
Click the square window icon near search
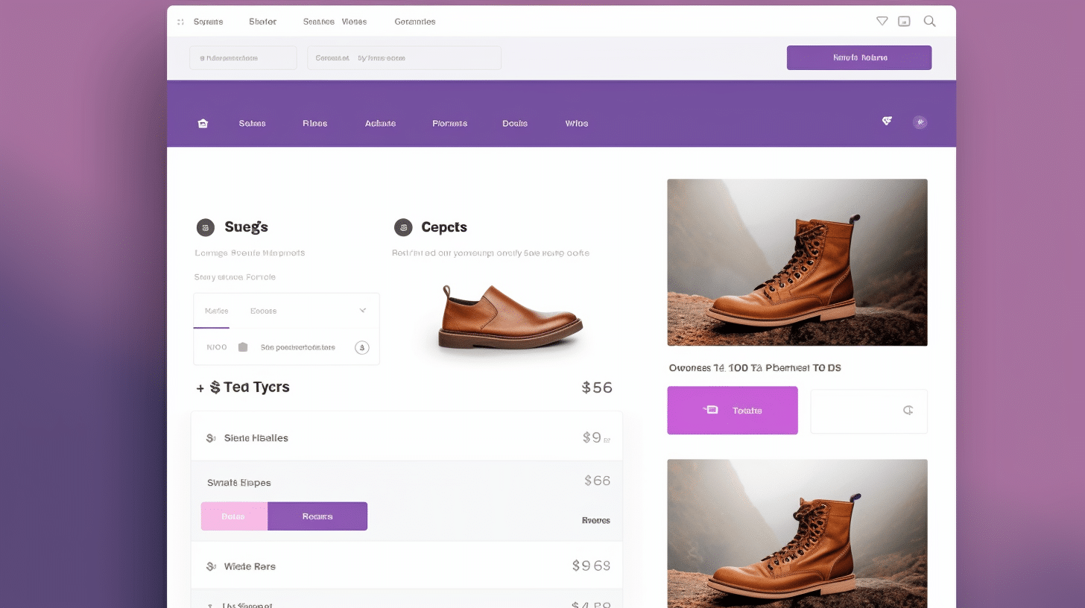coord(904,21)
